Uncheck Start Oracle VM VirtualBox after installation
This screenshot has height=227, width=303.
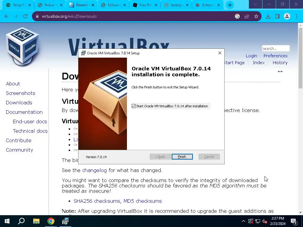(x=133, y=106)
